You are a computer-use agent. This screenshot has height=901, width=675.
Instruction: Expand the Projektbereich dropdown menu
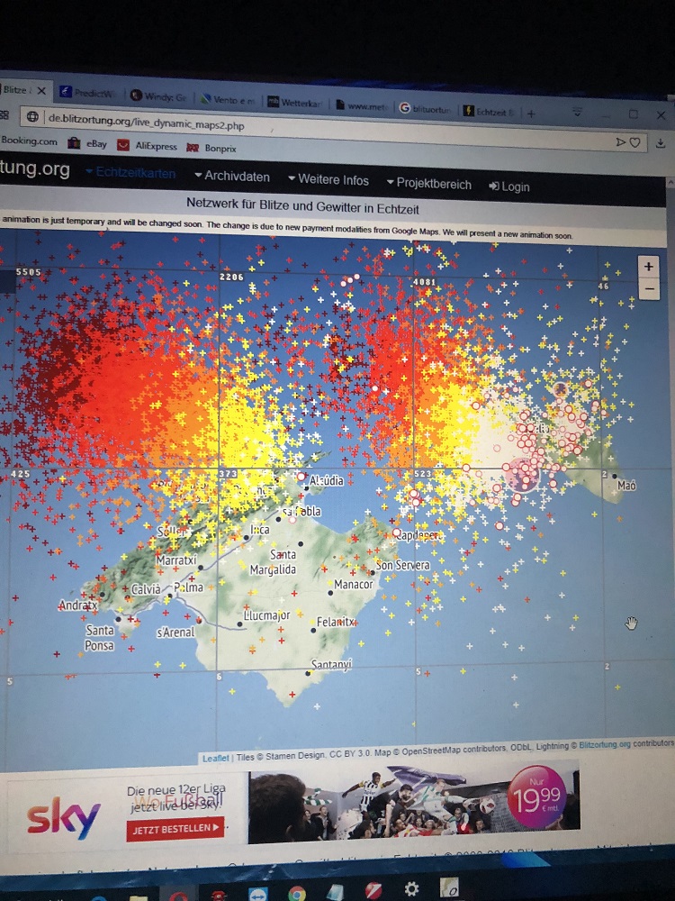428,184
